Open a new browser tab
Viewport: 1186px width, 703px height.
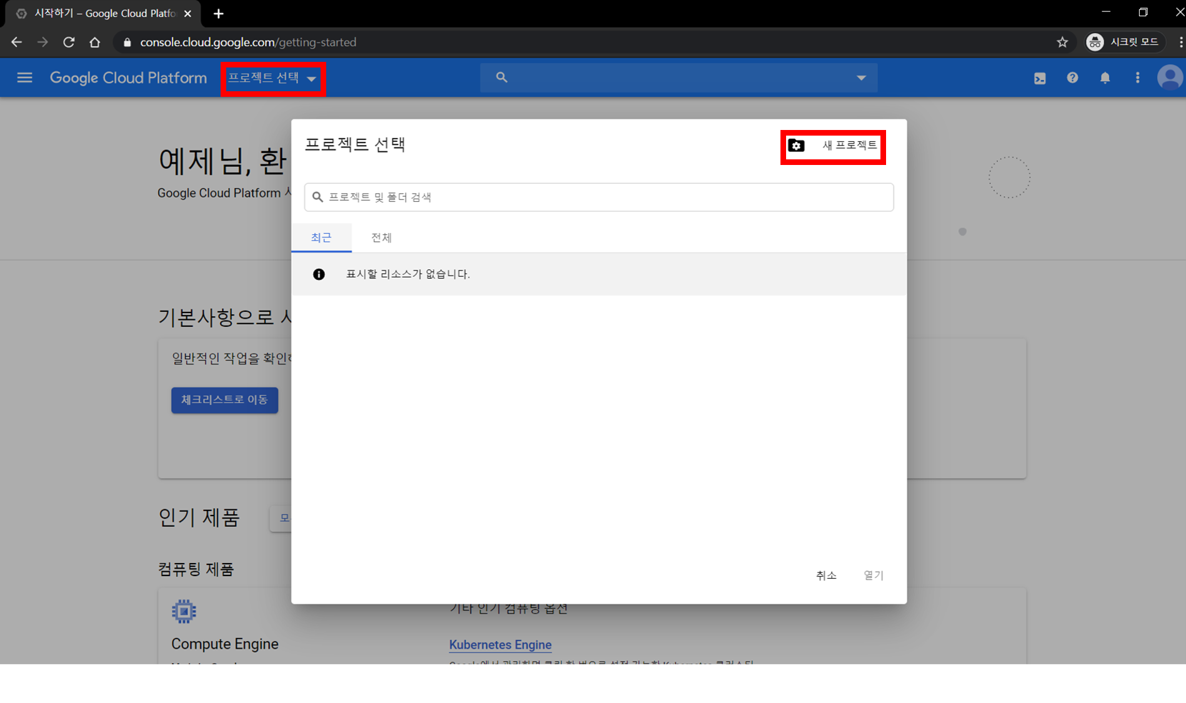tap(218, 13)
